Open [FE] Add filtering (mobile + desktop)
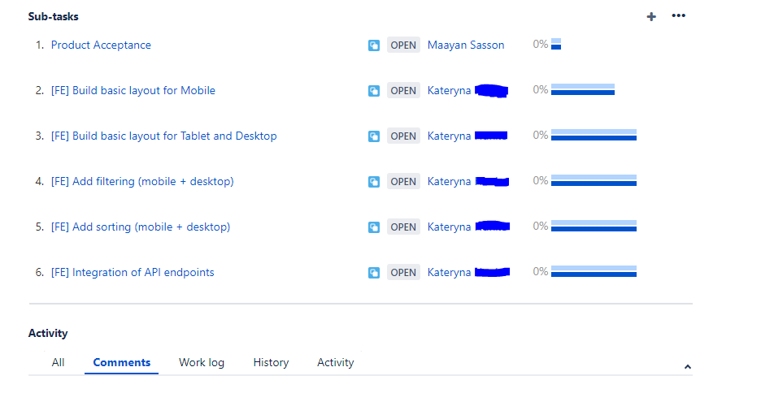Screen dimensions: 761x393 pyautogui.click(x=142, y=182)
